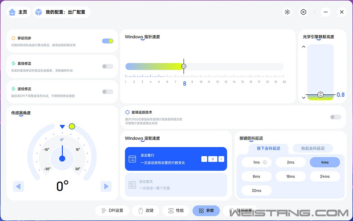This screenshot has width=353, height=221.
Task: Select 16ms debounce delay
Action: tap(291, 176)
